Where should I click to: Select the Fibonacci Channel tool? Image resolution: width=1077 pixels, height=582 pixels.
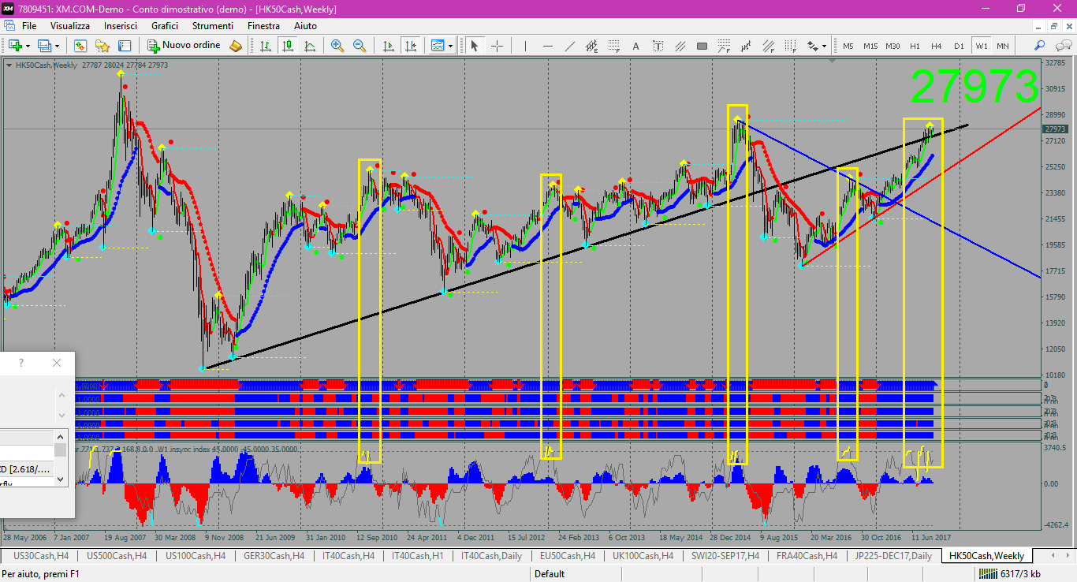pyautogui.click(x=768, y=46)
